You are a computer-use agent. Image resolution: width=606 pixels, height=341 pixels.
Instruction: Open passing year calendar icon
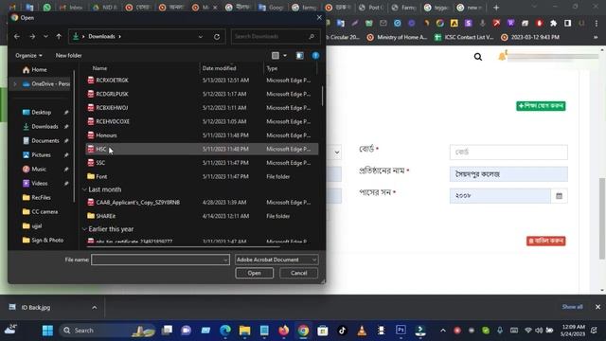[559, 196]
